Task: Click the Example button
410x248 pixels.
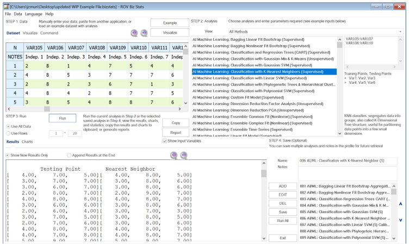Action: (170, 23)
